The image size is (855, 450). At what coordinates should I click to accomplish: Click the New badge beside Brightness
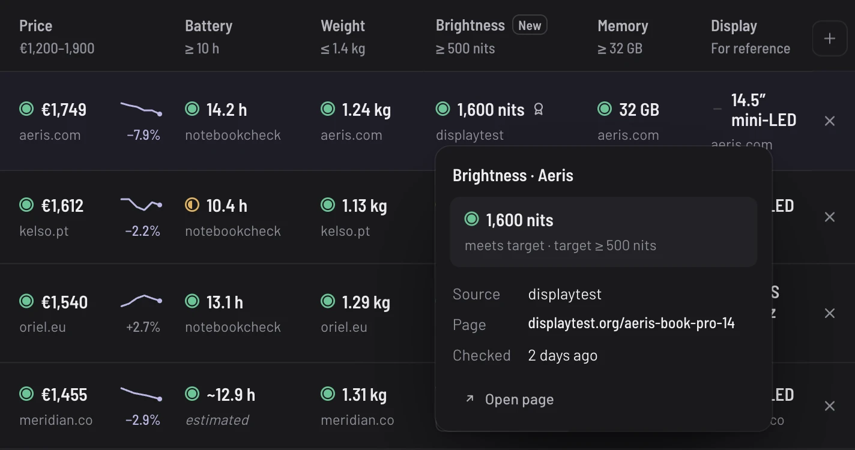pyautogui.click(x=530, y=25)
